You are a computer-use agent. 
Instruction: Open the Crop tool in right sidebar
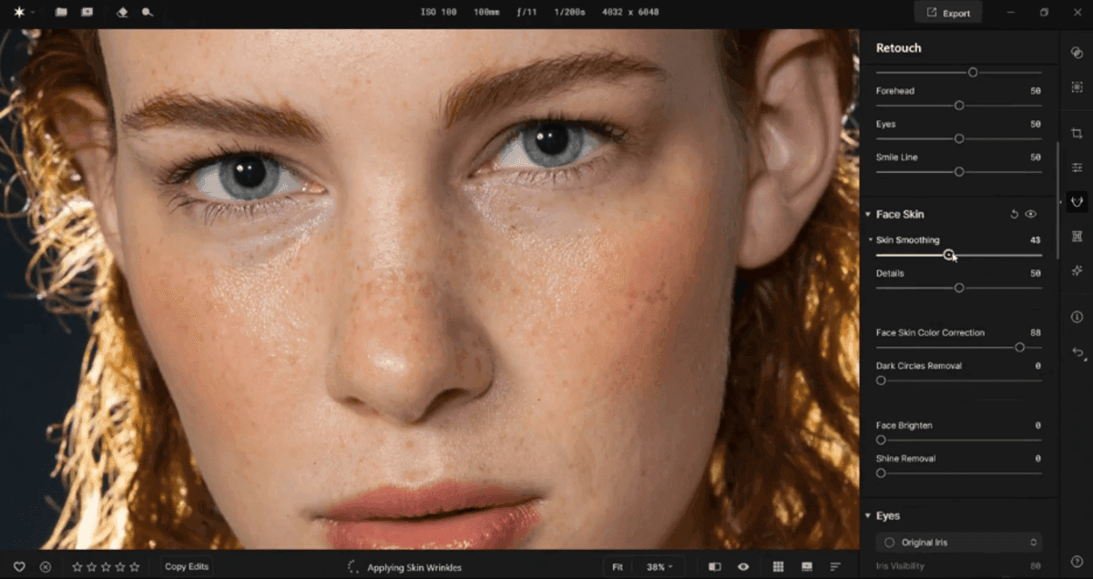pyautogui.click(x=1077, y=133)
